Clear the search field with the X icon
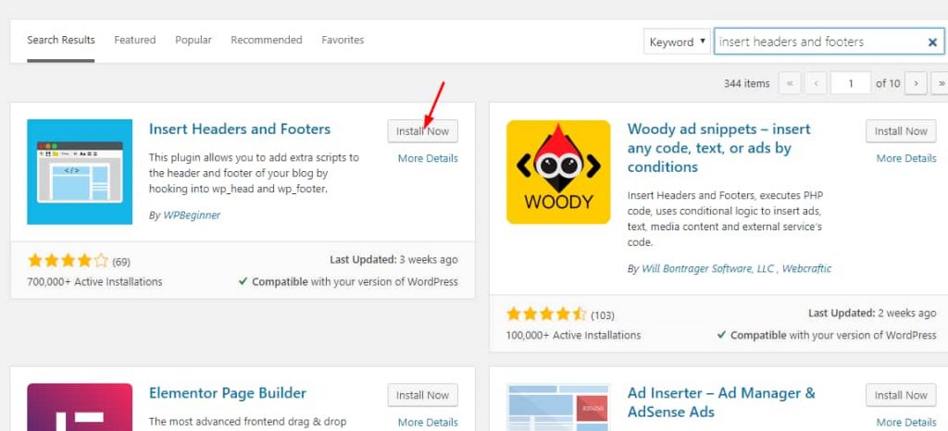The height and width of the screenshot is (431, 948). pos(932,43)
